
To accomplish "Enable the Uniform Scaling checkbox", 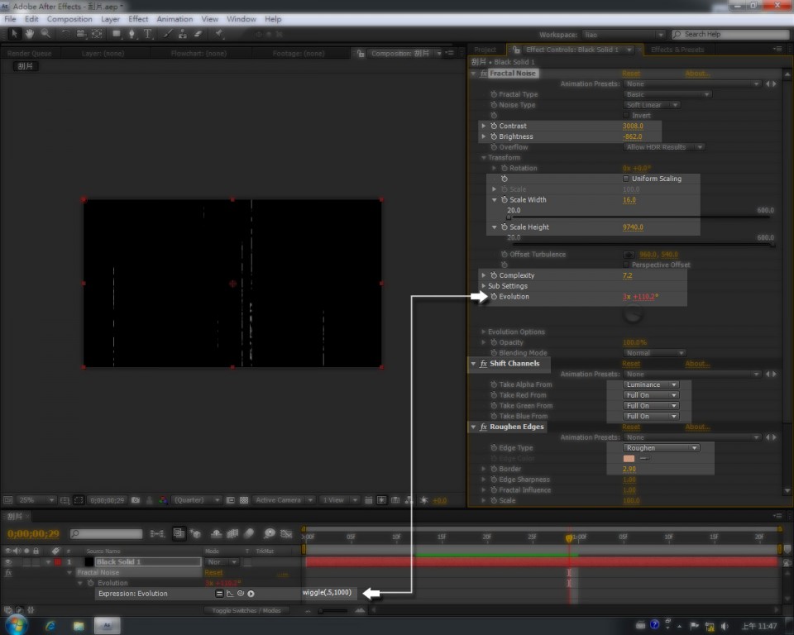I will tap(626, 179).
